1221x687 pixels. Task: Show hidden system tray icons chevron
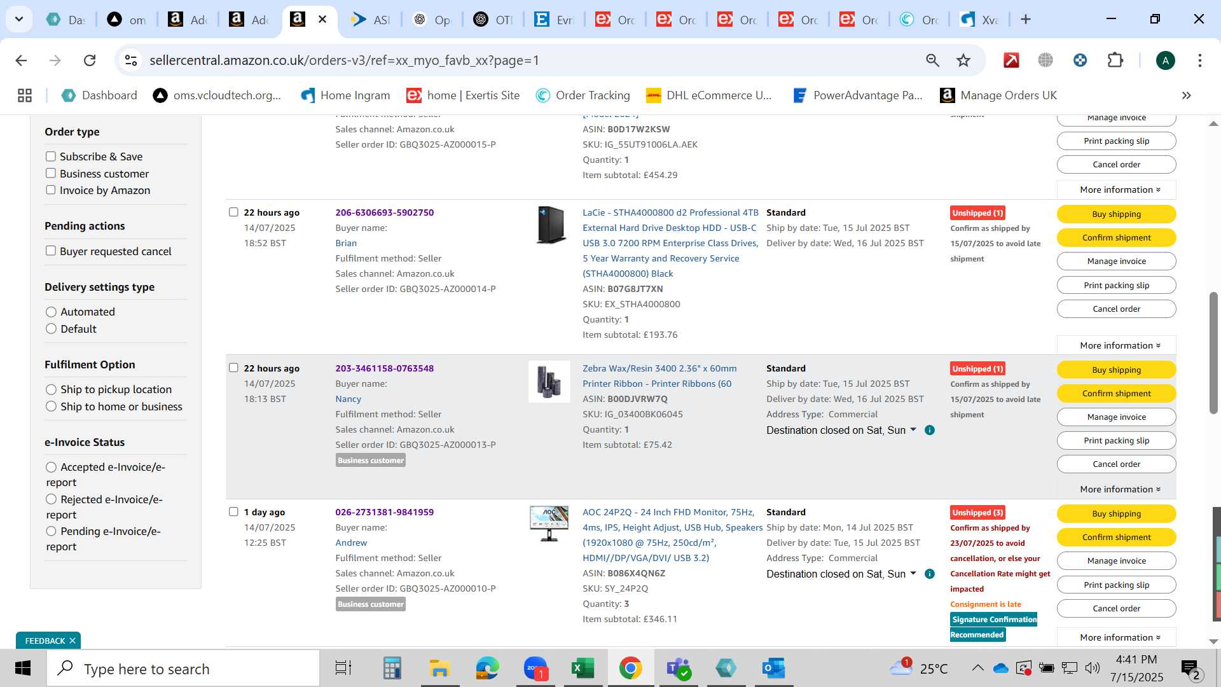977,668
